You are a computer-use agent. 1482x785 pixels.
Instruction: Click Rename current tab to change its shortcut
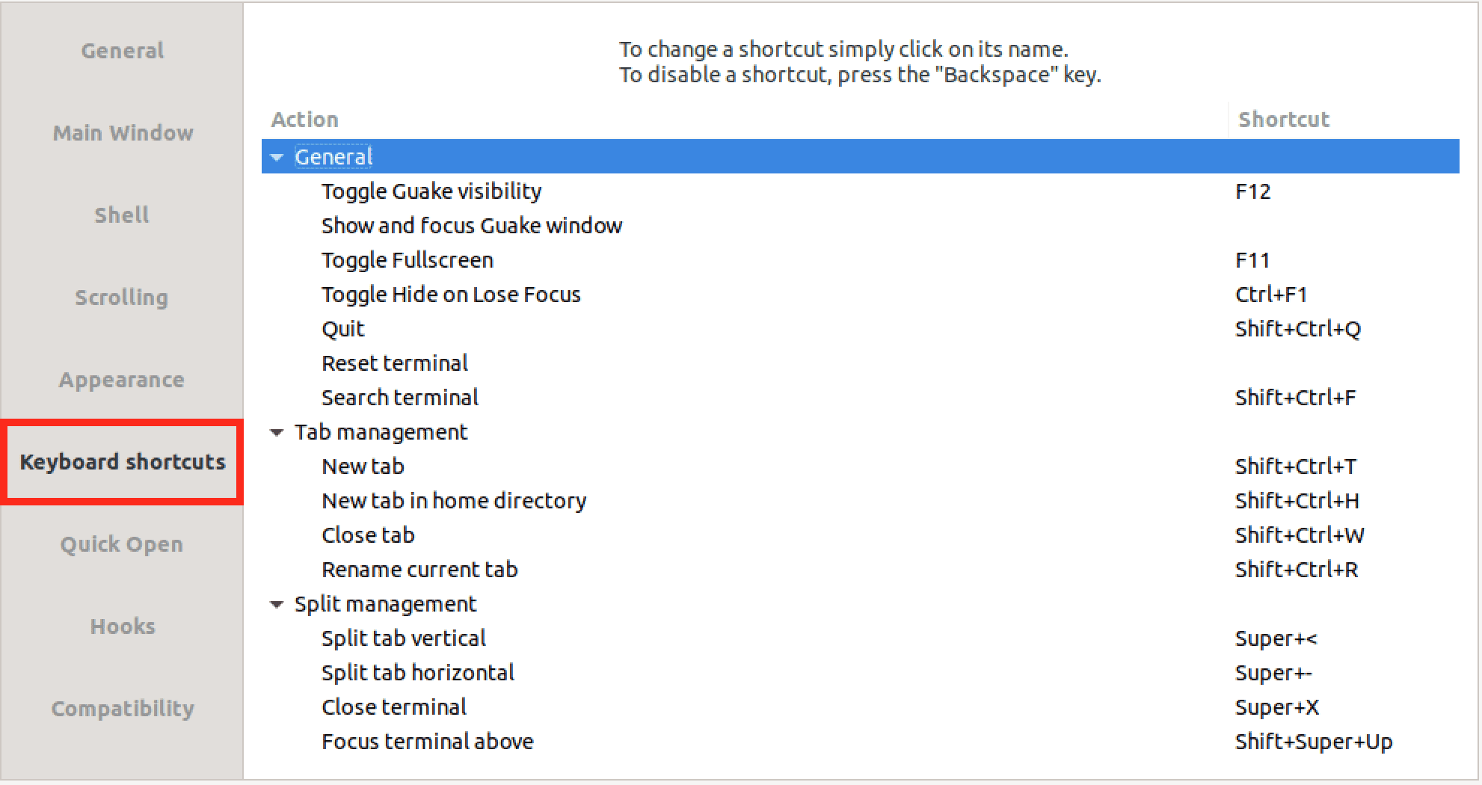coord(419,569)
